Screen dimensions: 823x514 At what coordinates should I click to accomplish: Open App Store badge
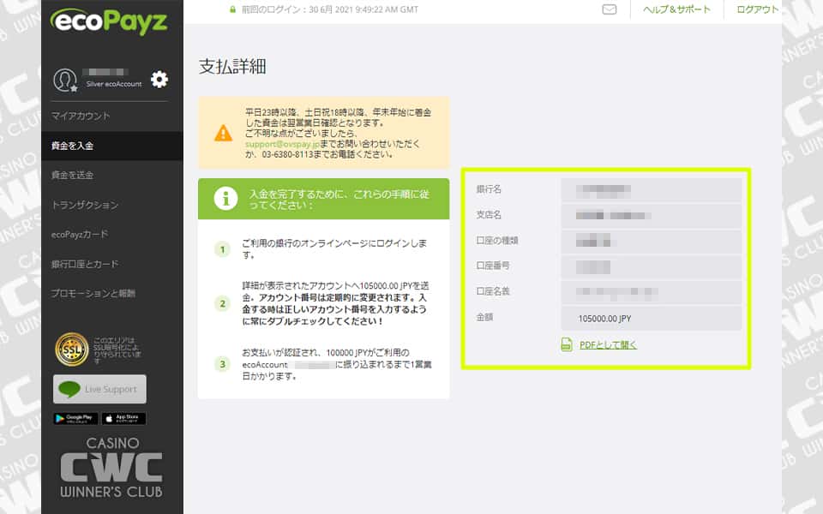123,418
